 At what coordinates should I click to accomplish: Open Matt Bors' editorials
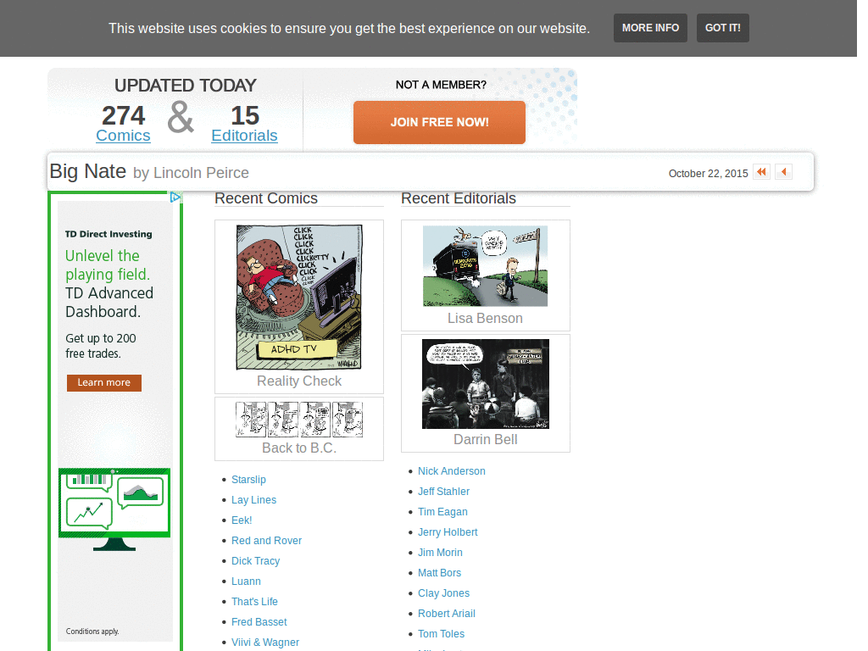tap(439, 573)
